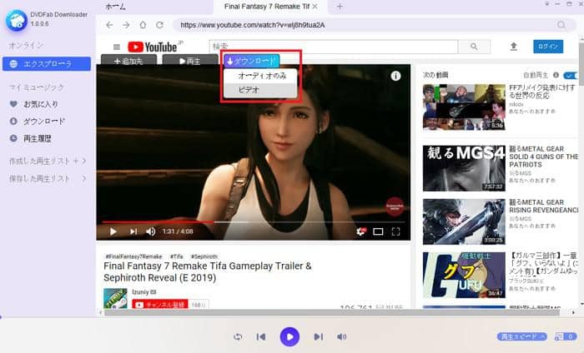Open the YouTube hamburger menu

[116, 47]
